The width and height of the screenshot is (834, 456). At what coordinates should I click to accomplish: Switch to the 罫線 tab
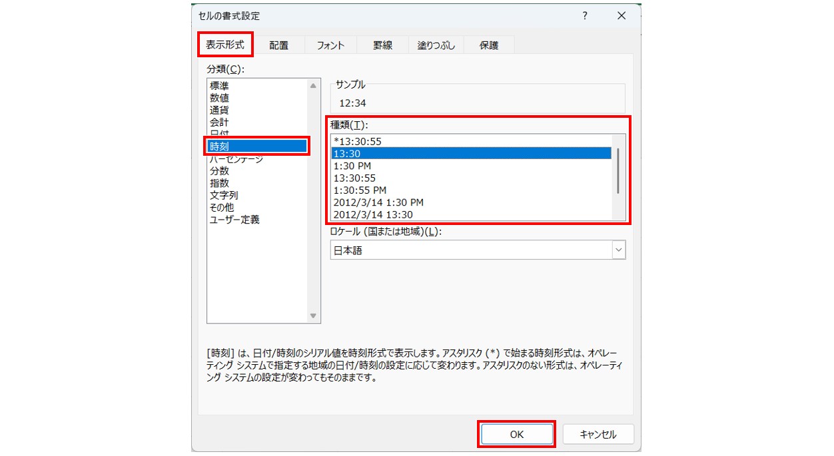coord(382,45)
